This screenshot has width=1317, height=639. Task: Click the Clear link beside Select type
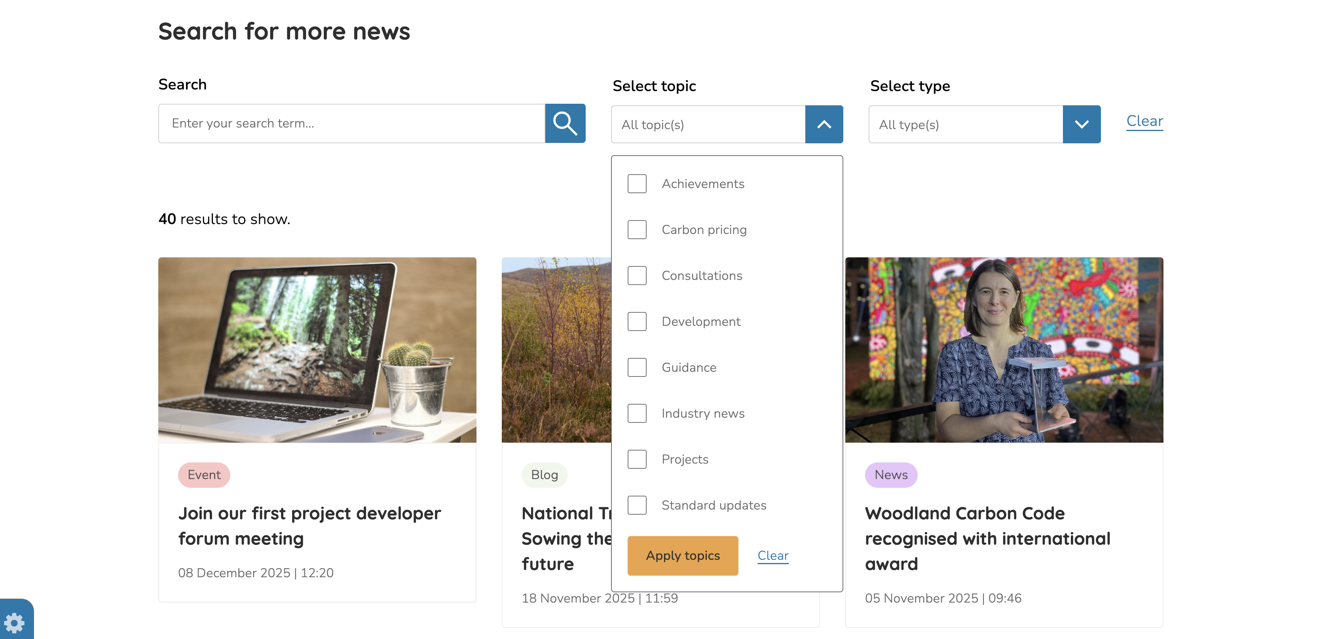tap(1144, 121)
